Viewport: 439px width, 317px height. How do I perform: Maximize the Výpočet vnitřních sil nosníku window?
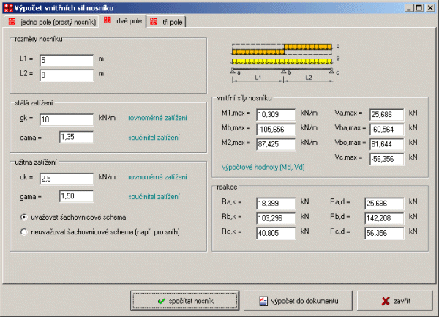click(x=419, y=8)
